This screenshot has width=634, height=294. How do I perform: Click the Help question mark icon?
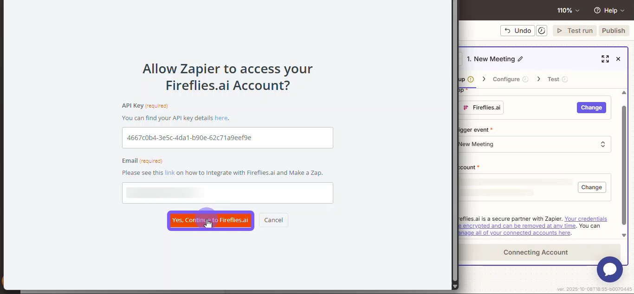pos(597,10)
